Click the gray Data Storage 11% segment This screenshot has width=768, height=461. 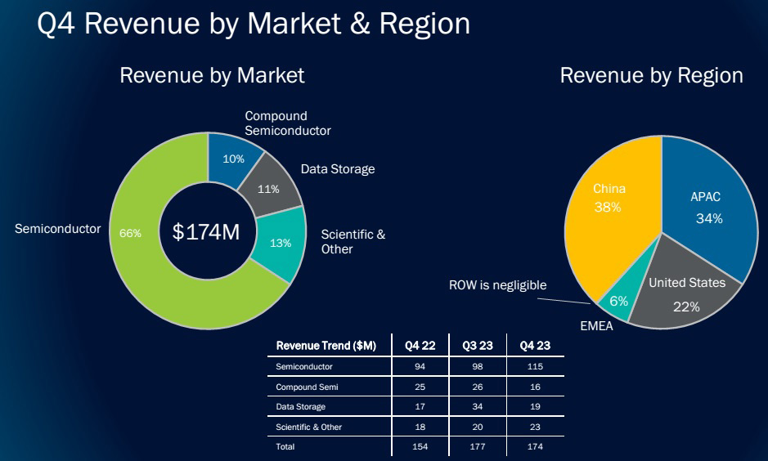[268, 189]
